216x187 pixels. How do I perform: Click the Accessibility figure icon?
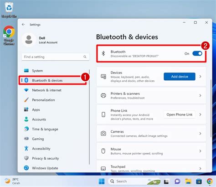pyautogui.click(x=26, y=148)
